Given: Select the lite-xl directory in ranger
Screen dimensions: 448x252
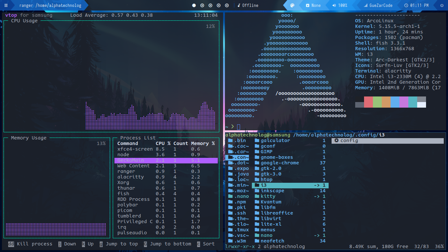Looking at the screenshot, I should (x=290, y=224).
